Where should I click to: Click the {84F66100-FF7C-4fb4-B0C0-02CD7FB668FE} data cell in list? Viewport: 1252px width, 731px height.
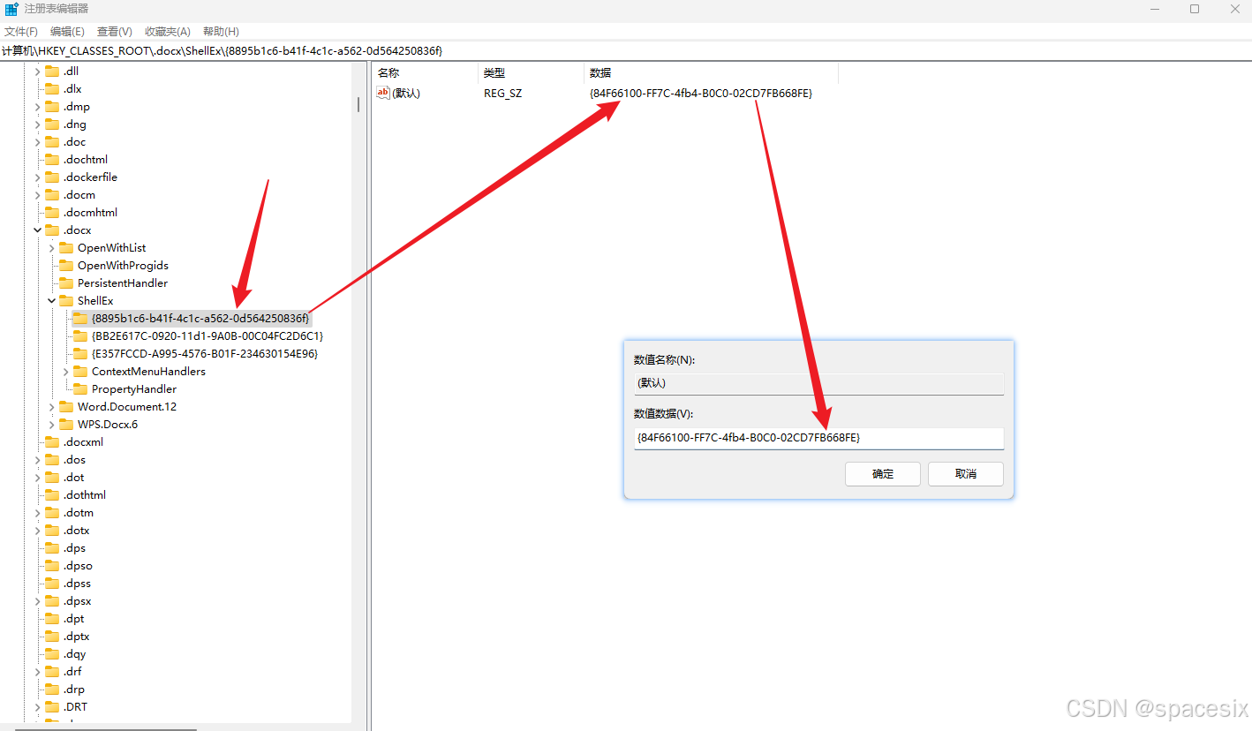[700, 93]
